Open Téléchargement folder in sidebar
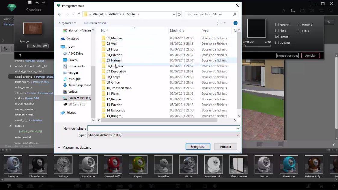 pyautogui.click(x=79, y=85)
